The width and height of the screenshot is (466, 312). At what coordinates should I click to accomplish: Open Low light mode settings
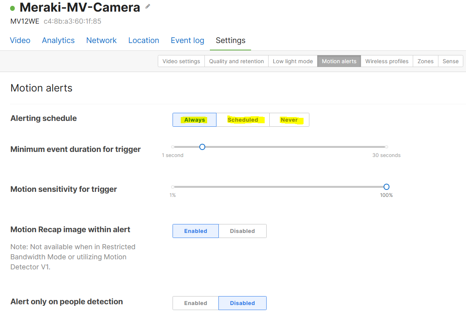293,61
